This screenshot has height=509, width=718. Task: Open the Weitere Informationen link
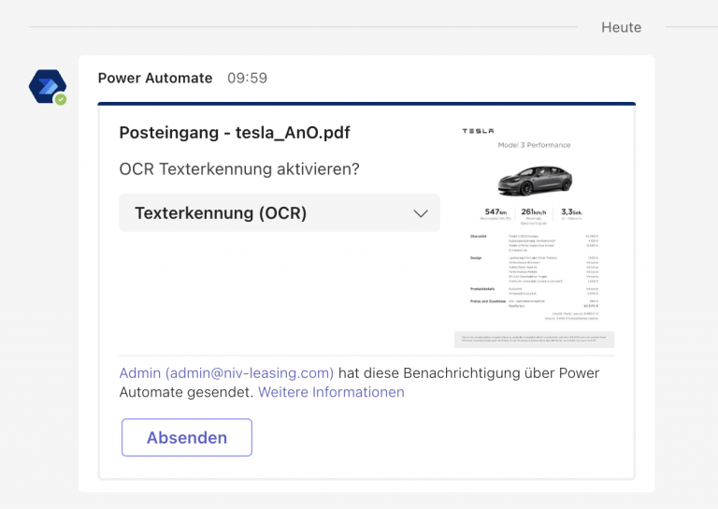click(x=331, y=392)
